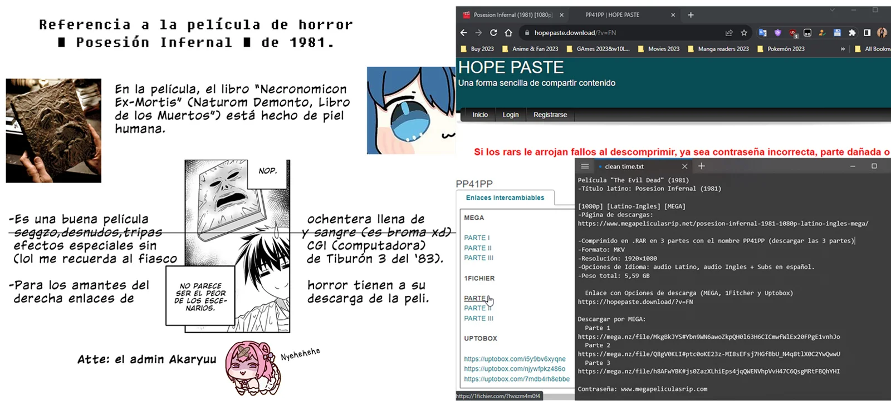
Task: Click the Notepad line 'Contraseña: www.megapeliculasrip.com'
Action: (642, 389)
